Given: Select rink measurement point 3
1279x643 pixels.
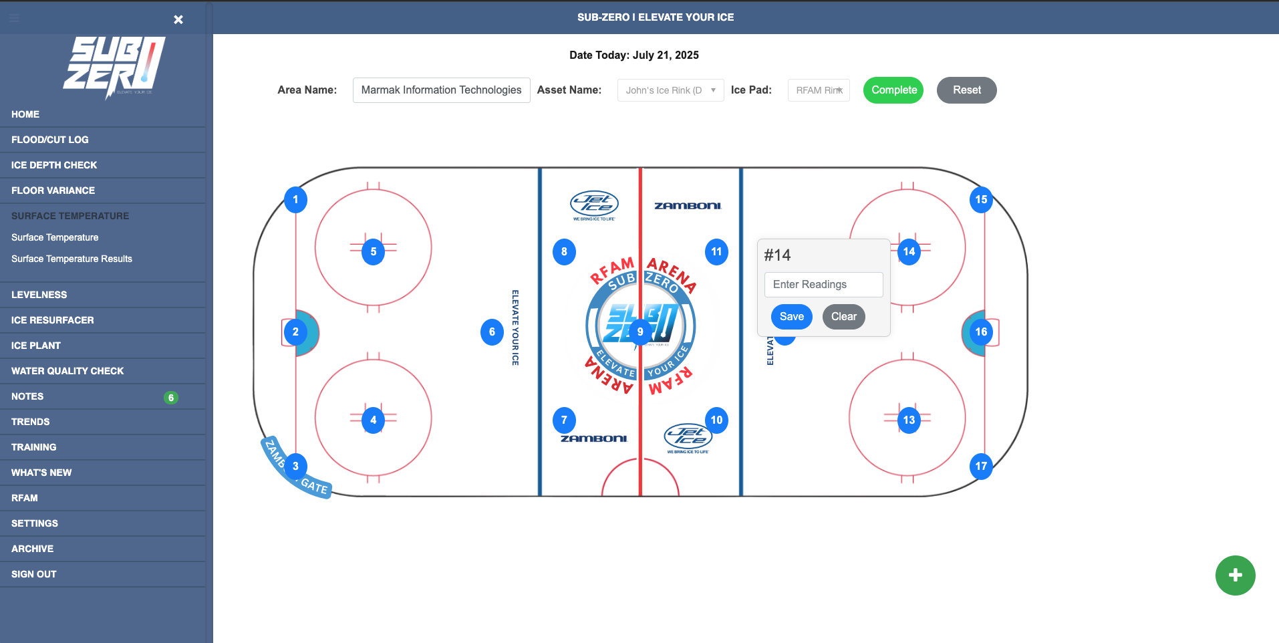Looking at the screenshot, I should pyautogui.click(x=295, y=466).
